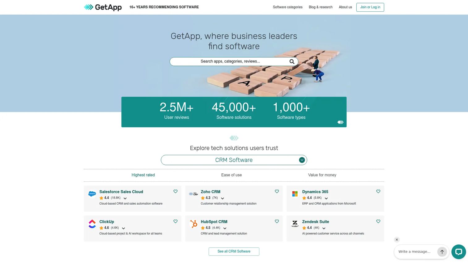Favorite ClickUp with heart icon

coord(175,221)
